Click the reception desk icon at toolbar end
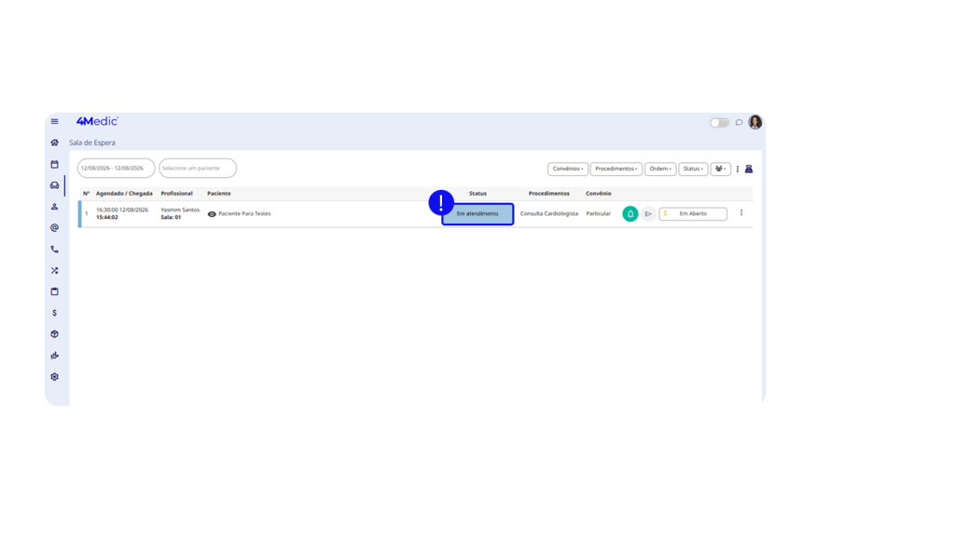The height and width of the screenshot is (557, 955). pos(749,169)
